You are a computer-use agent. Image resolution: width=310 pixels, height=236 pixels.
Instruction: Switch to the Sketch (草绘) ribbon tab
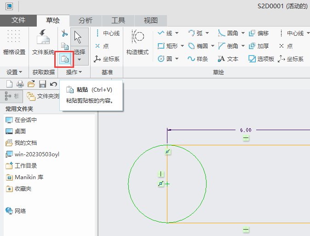pyautogui.click(x=53, y=20)
